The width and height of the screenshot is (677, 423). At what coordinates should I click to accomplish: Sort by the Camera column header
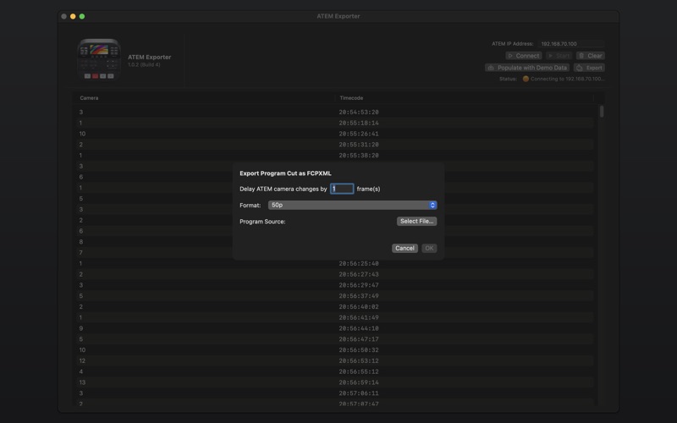coord(89,98)
